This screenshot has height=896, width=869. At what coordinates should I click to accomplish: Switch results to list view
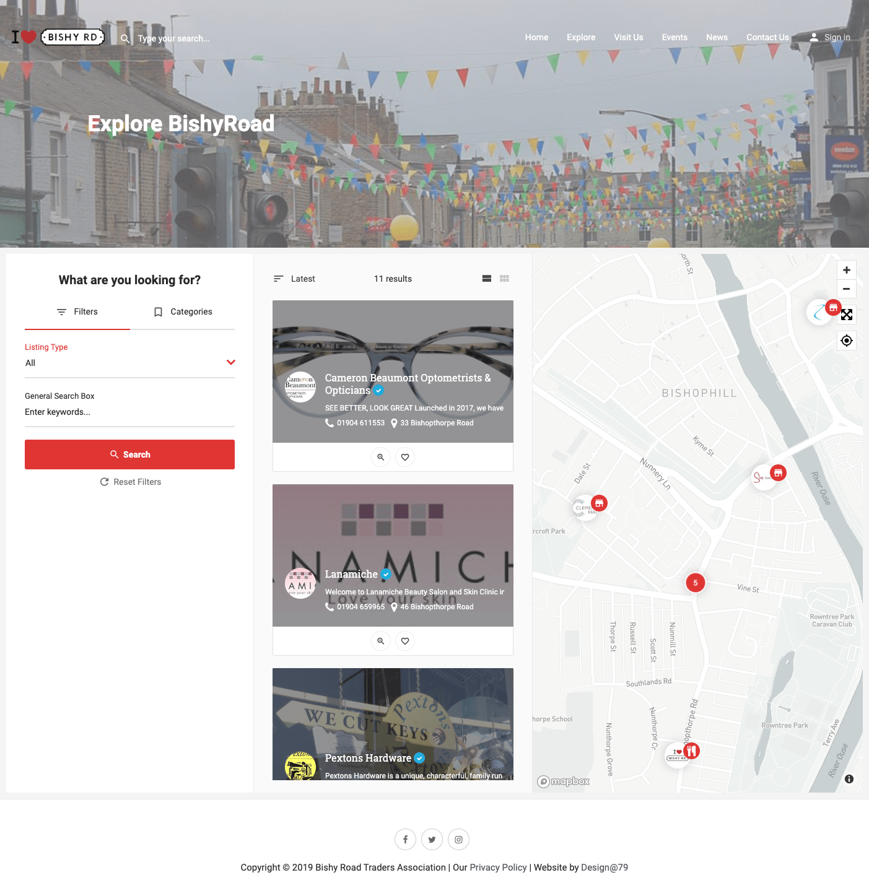point(487,279)
